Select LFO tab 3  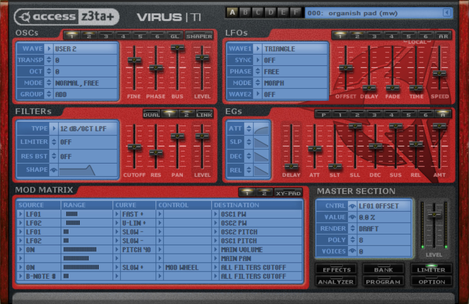coord(374,36)
